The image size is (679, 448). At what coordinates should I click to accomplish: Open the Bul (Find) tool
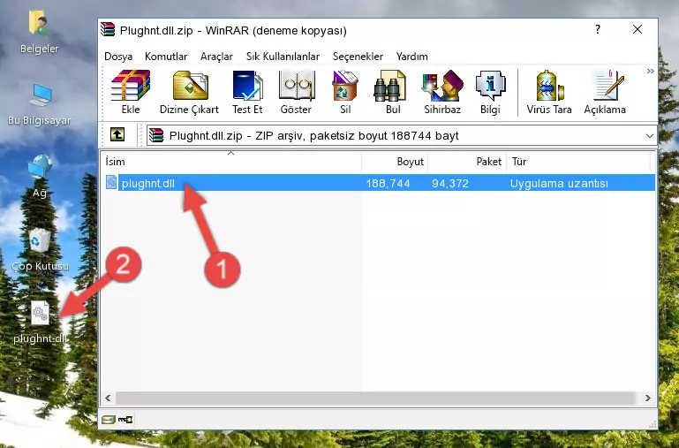(x=392, y=92)
